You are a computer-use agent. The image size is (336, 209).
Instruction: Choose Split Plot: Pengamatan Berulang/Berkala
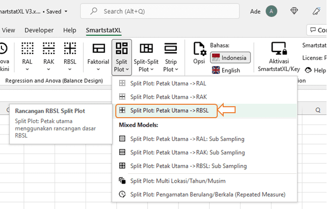coord(204,195)
